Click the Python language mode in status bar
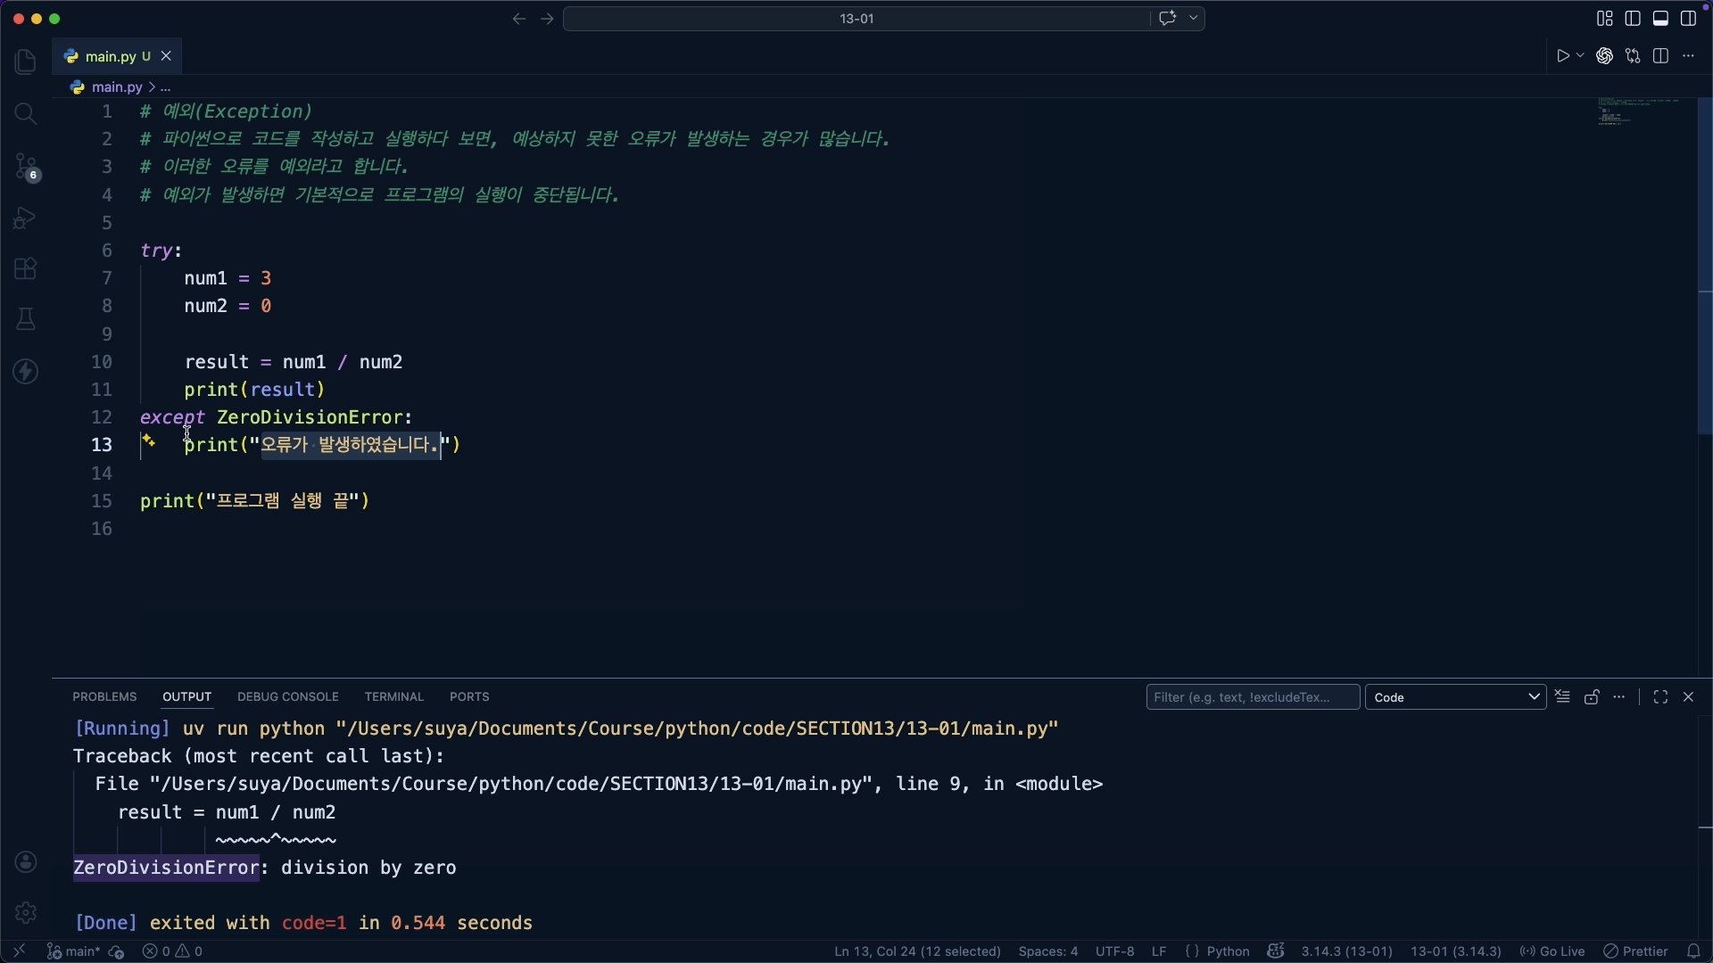The height and width of the screenshot is (963, 1713). pyautogui.click(x=1228, y=951)
